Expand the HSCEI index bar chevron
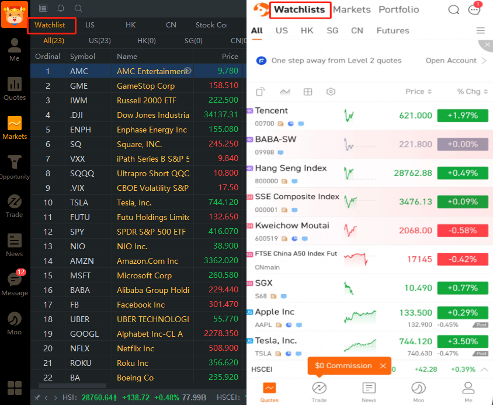The image size is (493, 405). point(484,369)
